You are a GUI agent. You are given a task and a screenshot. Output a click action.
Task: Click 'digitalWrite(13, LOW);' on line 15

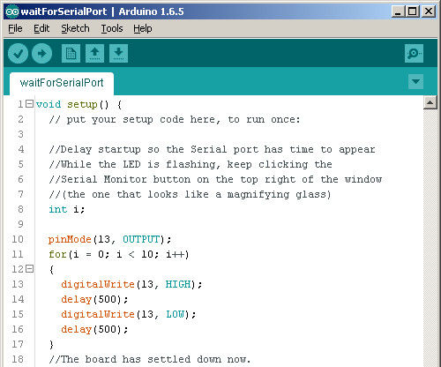tap(129, 314)
